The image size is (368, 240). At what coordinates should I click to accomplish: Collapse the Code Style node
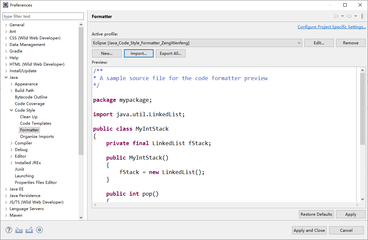click(11, 110)
